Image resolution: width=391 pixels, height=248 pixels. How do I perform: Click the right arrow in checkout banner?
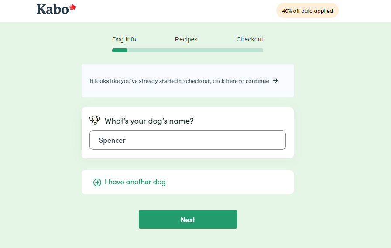pos(275,81)
